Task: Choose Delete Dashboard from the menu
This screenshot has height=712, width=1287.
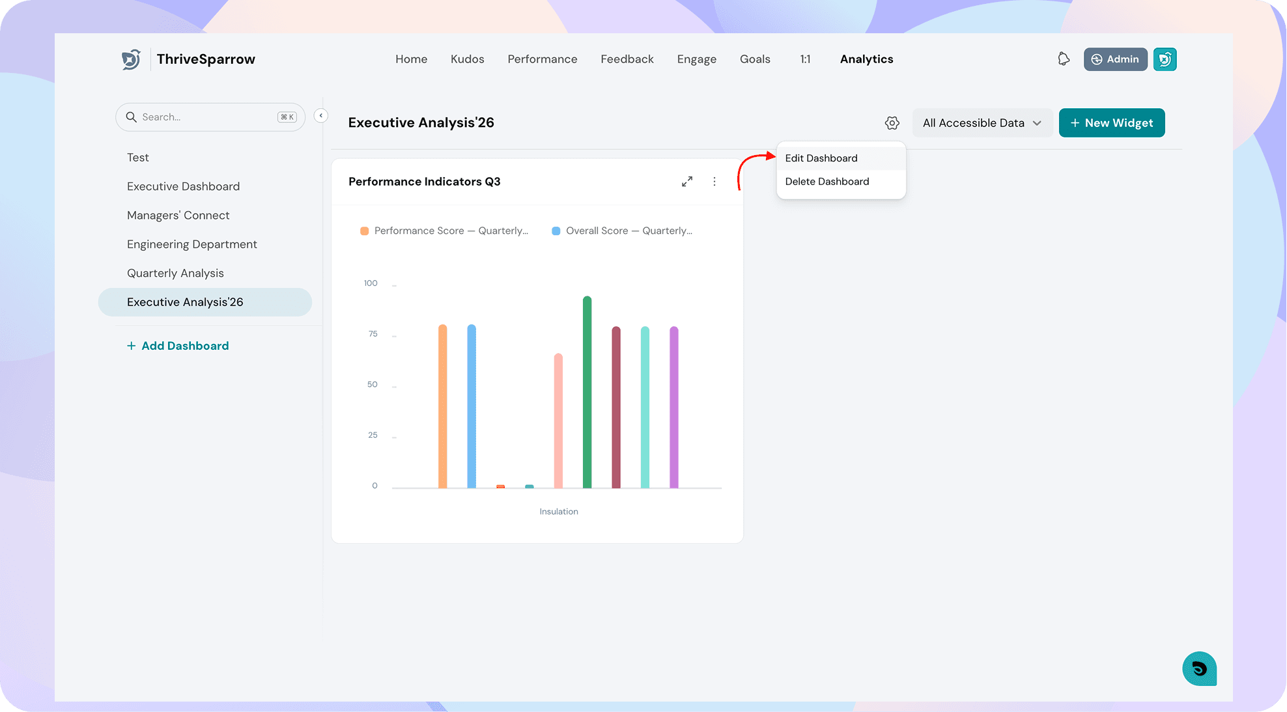Action: (x=841, y=182)
